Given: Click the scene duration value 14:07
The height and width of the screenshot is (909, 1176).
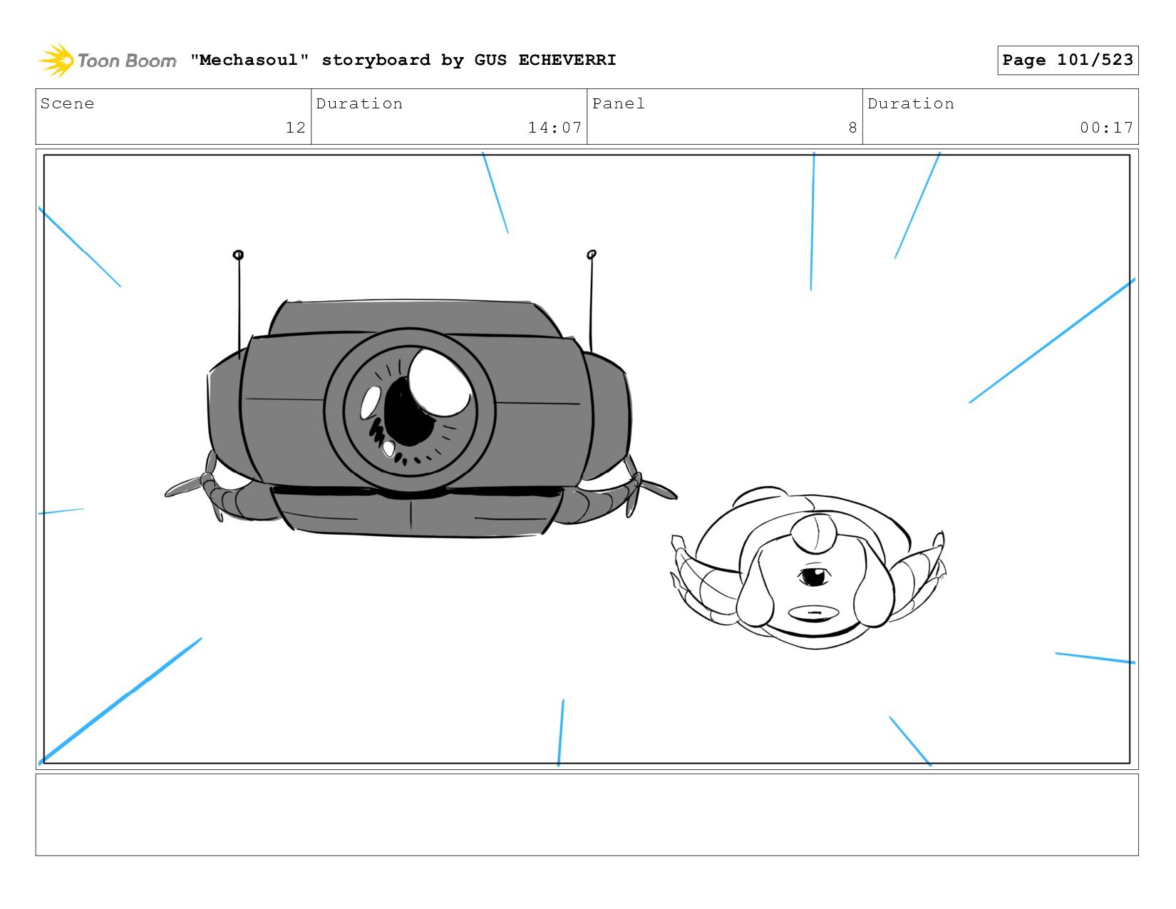Looking at the screenshot, I should click(x=555, y=128).
